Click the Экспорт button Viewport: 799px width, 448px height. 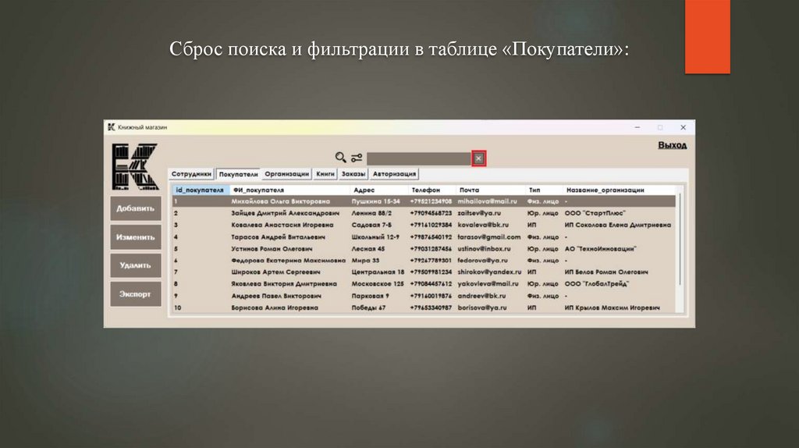pyautogui.click(x=135, y=293)
